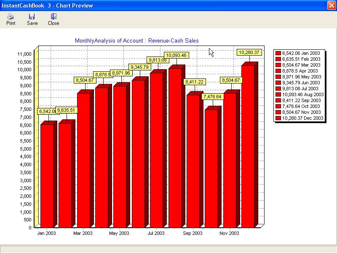Click the Nov 2003 axis label
337x253 pixels.
[229, 233]
